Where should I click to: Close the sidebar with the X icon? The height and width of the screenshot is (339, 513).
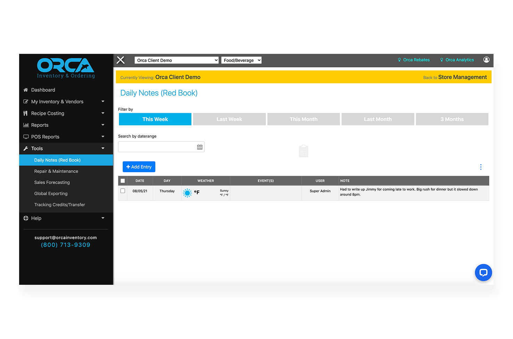(121, 60)
